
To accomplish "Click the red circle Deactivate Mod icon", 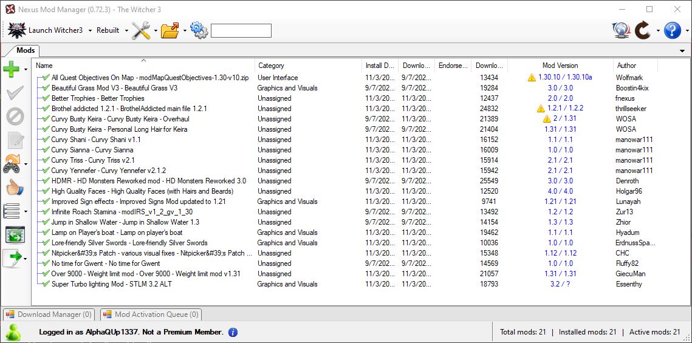I will [15, 116].
